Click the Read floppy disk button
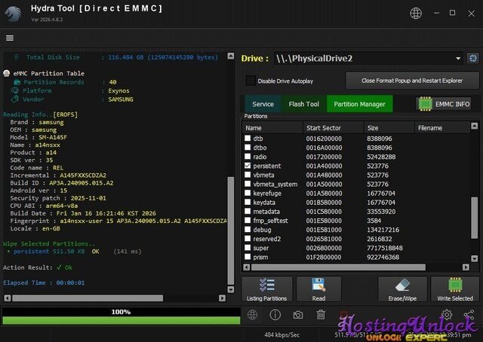Image resolution: width=483 pixels, height=342 pixels. coord(318,289)
